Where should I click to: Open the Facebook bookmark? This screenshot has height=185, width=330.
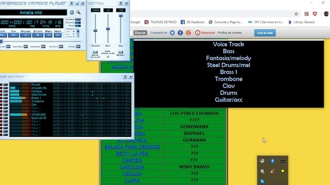pyautogui.click(x=192, y=22)
